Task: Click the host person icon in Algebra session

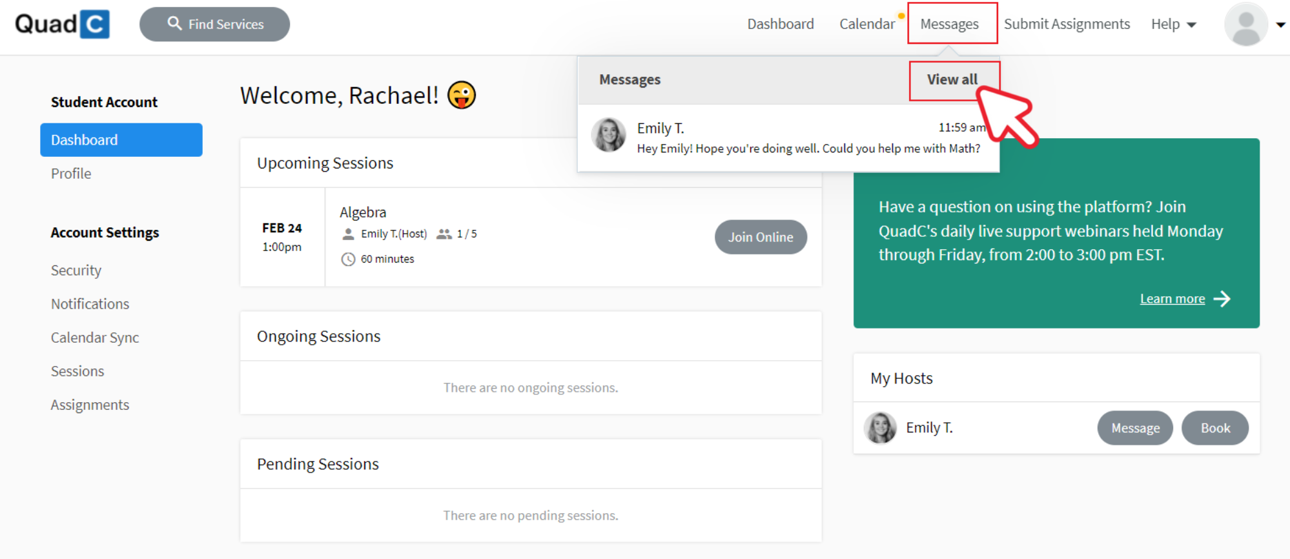Action: [x=348, y=234]
